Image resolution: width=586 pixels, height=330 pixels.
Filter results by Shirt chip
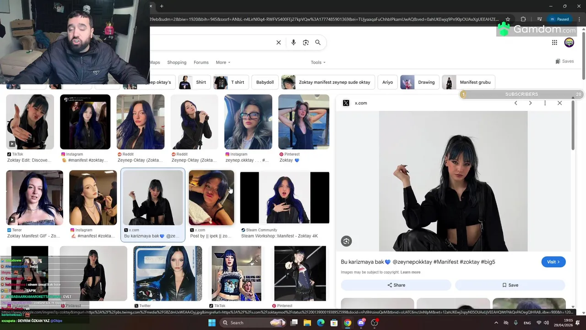194,82
